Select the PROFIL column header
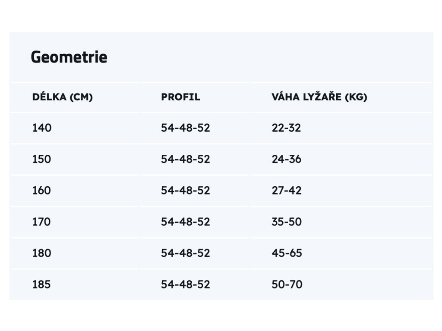This screenshot has height=331, width=442. pos(181,97)
